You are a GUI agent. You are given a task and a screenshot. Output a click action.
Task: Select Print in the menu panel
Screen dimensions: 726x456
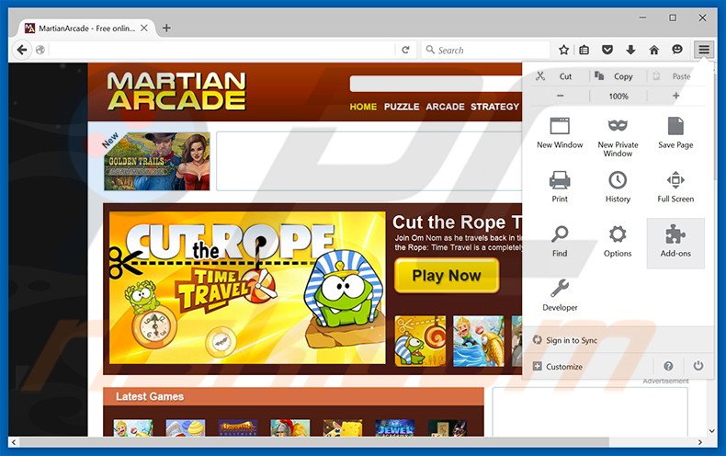(560, 187)
